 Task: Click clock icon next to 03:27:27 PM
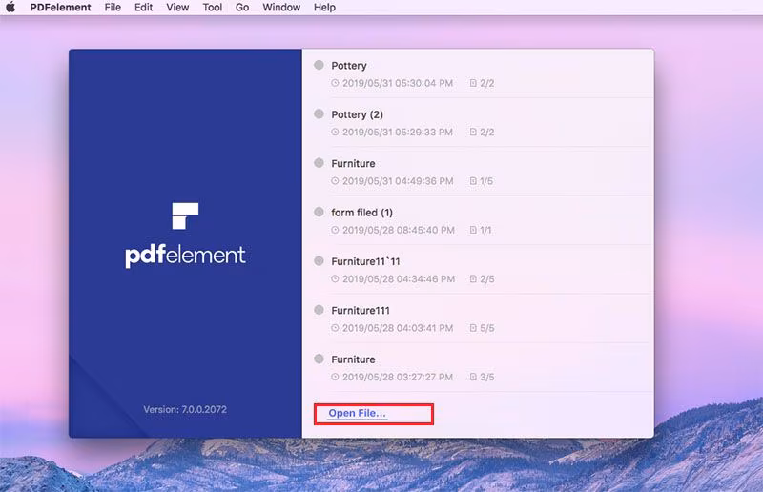tap(335, 377)
